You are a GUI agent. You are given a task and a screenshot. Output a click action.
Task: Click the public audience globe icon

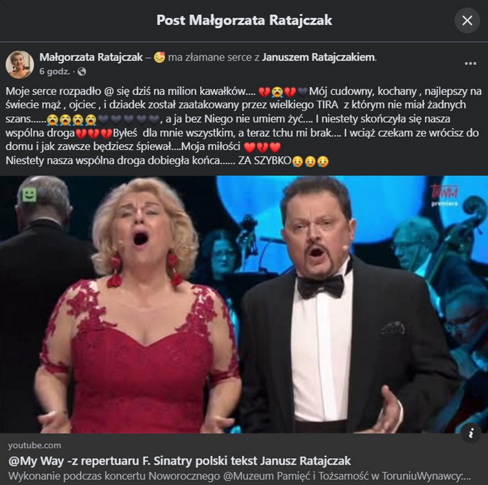[x=82, y=71]
